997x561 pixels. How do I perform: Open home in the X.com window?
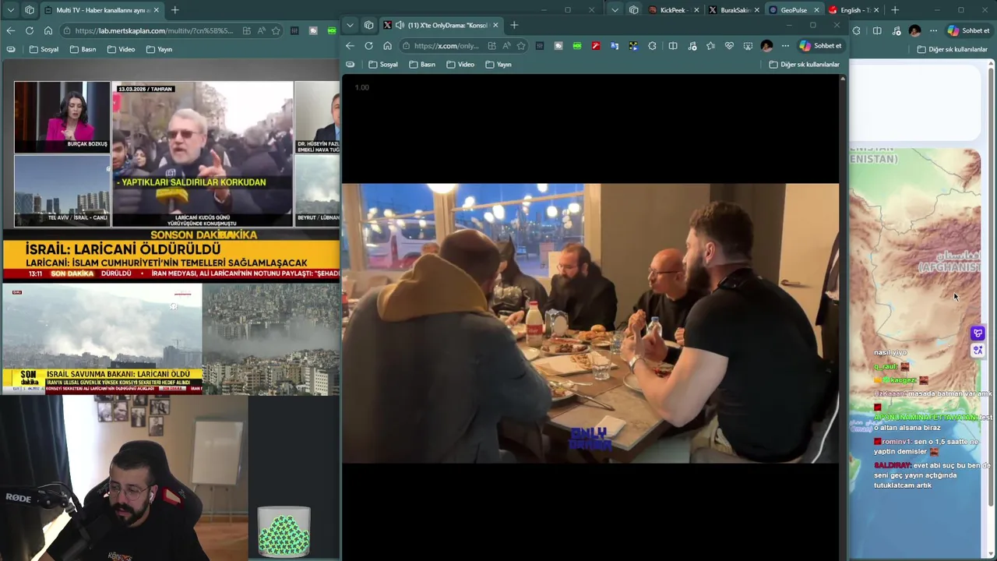tap(387, 46)
